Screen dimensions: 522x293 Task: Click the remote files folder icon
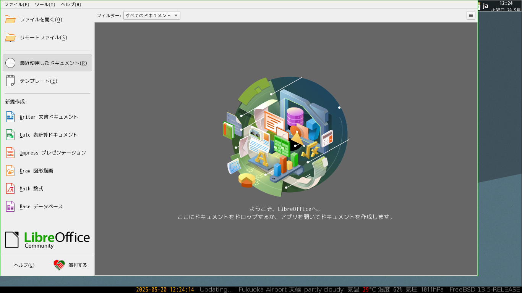10,37
